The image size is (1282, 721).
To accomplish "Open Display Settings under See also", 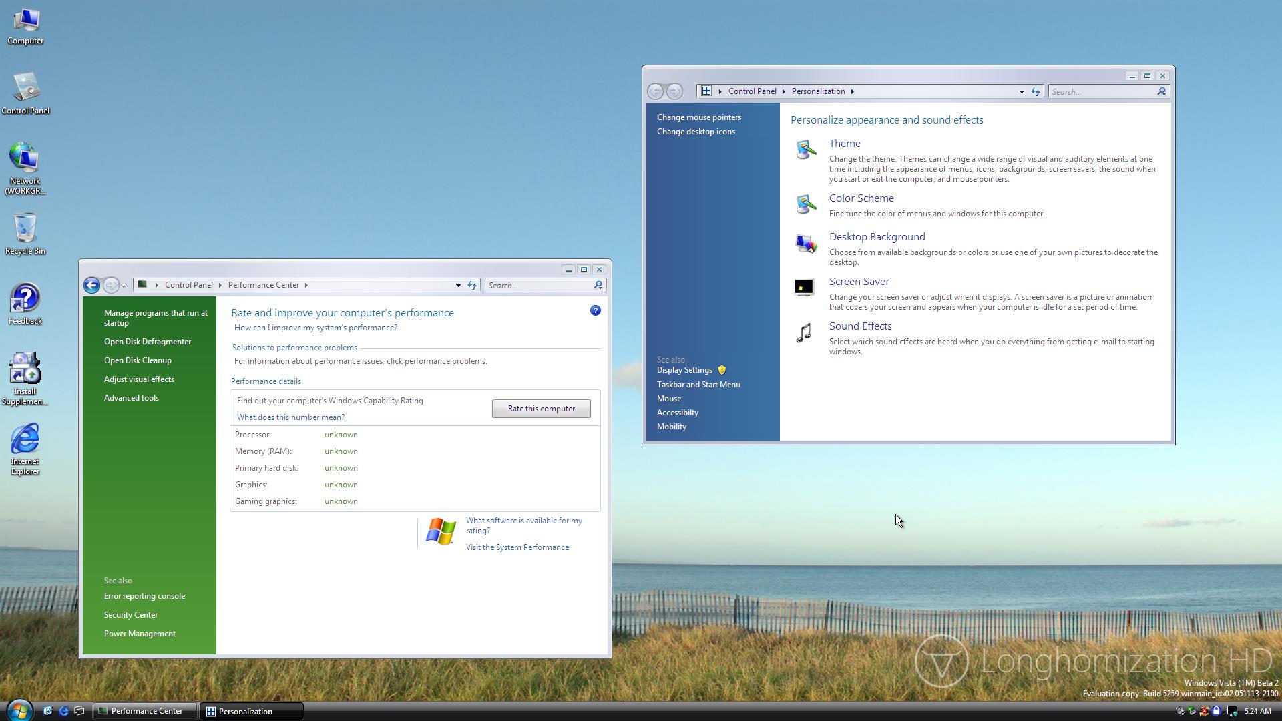I will (684, 370).
